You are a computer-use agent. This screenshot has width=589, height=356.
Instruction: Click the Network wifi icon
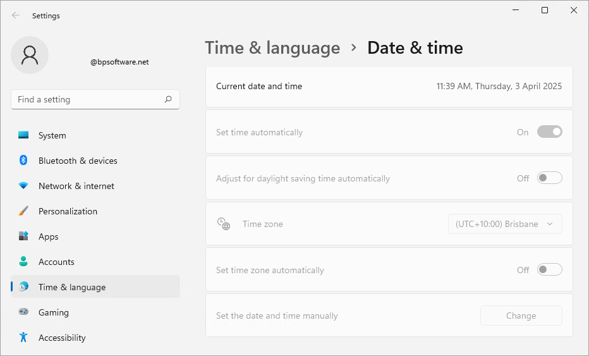click(x=23, y=186)
